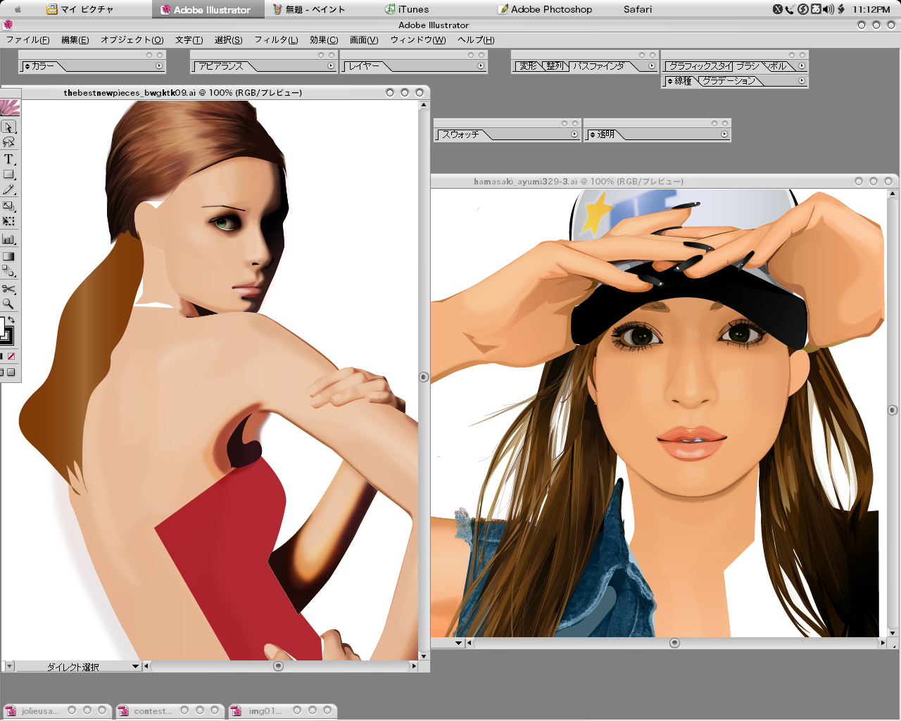
Task: Open the アピアランス panel flyout menu
Action: click(x=331, y=66)
